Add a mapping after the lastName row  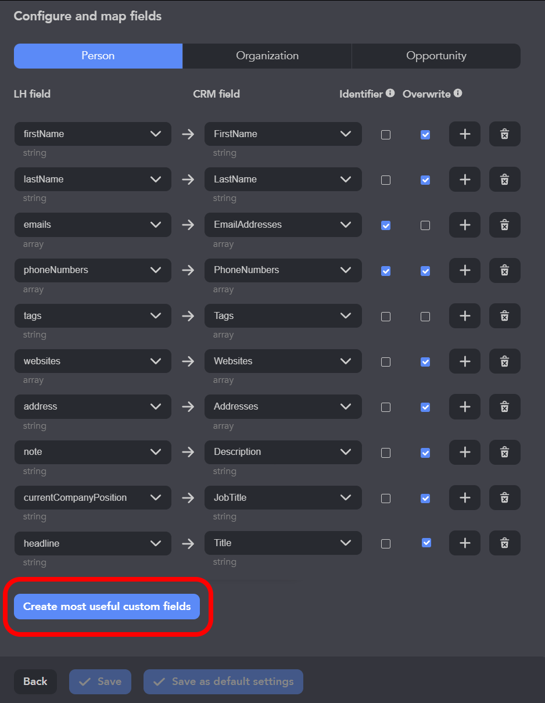click(464, 180)
